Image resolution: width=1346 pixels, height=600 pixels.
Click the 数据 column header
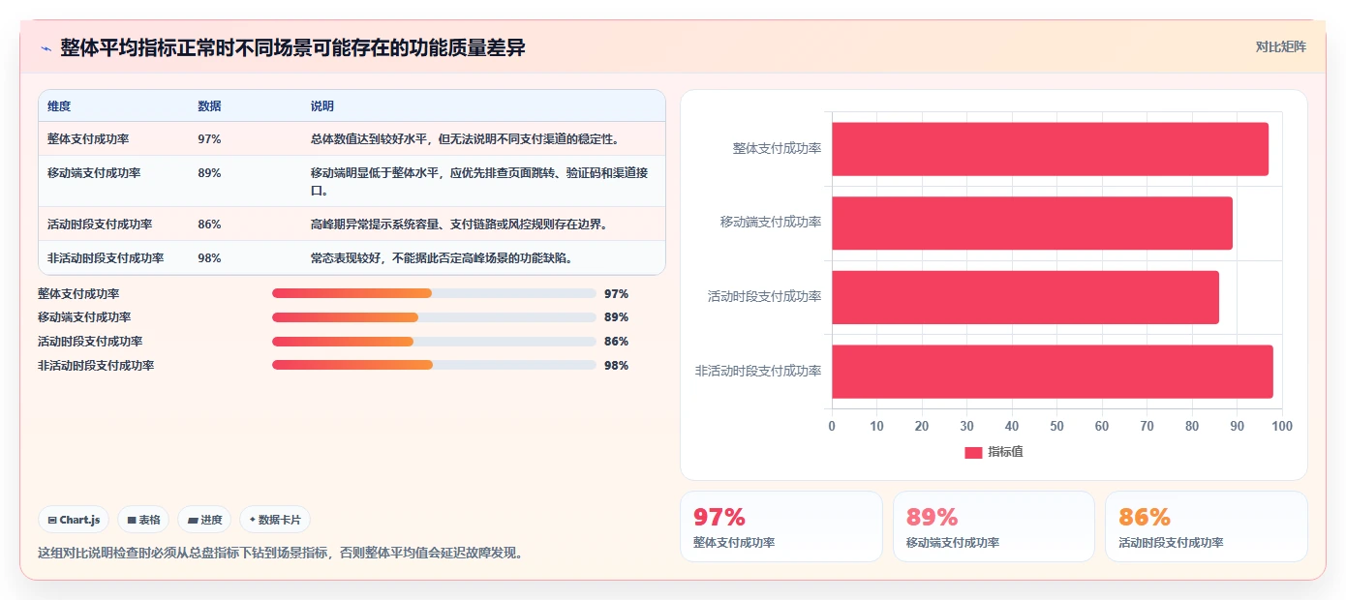point(209,106)
